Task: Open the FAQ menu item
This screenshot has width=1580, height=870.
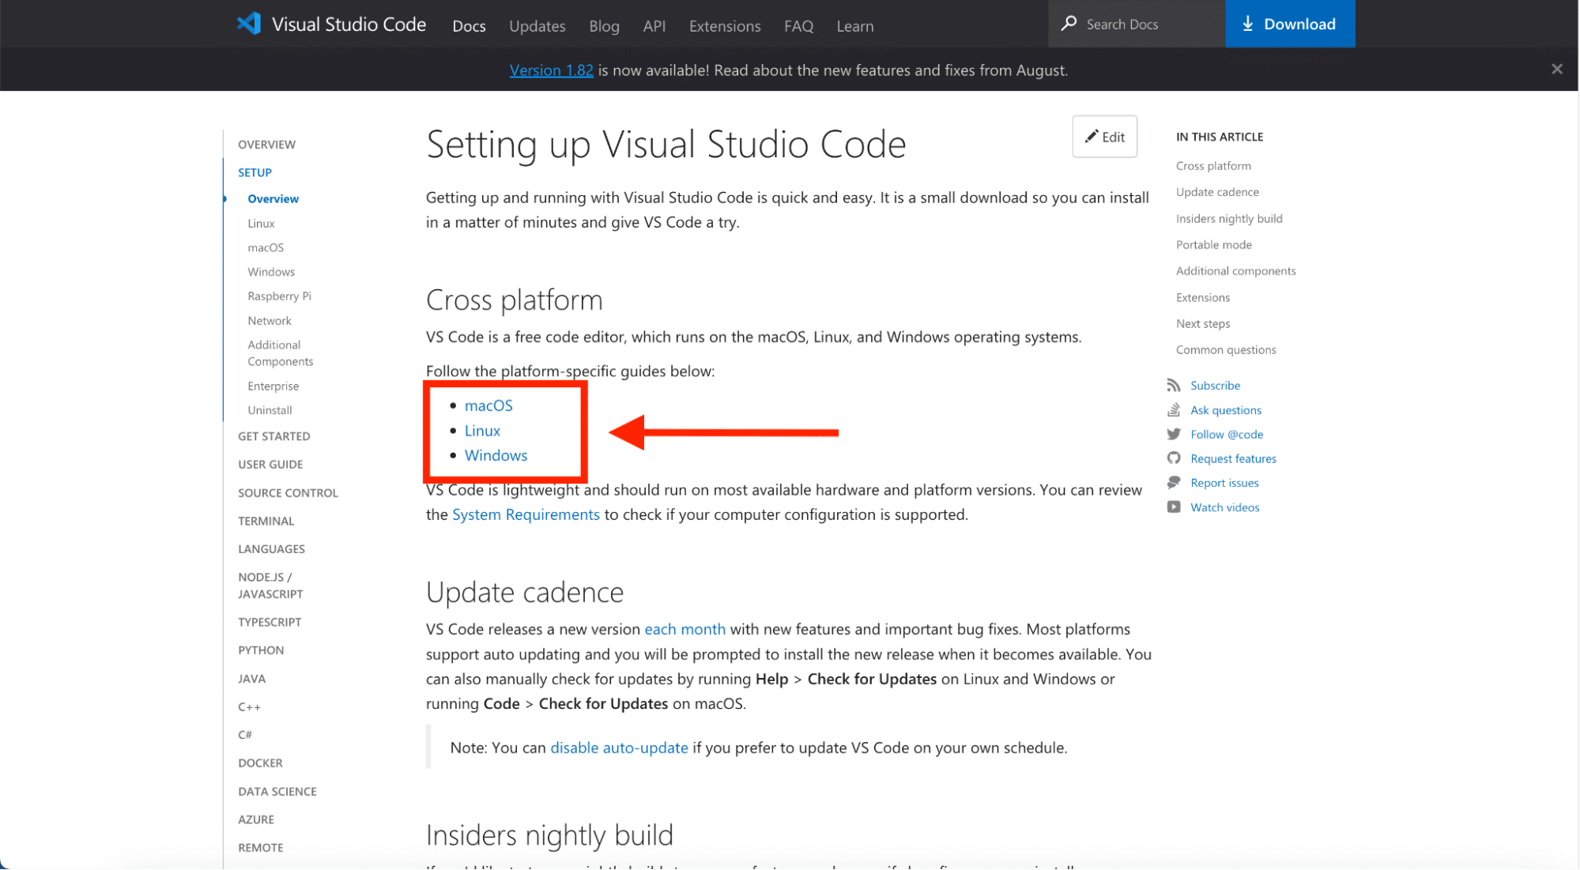Action: coord(798,25)
